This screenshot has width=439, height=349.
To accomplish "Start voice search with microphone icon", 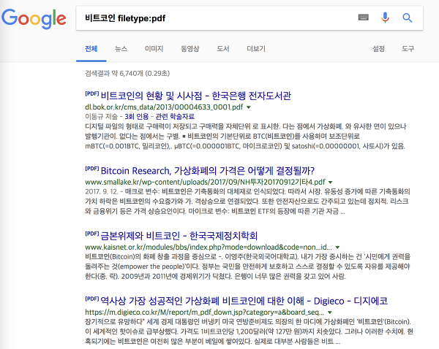I will [x=386, y=18].
